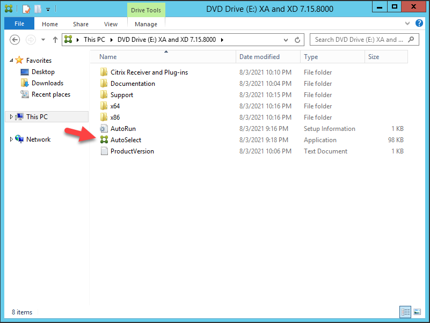This screenshot has height=323, width=430.
Task: Sort by Type column header
Action: pyautogui.click(x=332, y=57)
